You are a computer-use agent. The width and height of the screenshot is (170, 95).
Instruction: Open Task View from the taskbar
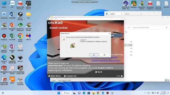(74, 93)
